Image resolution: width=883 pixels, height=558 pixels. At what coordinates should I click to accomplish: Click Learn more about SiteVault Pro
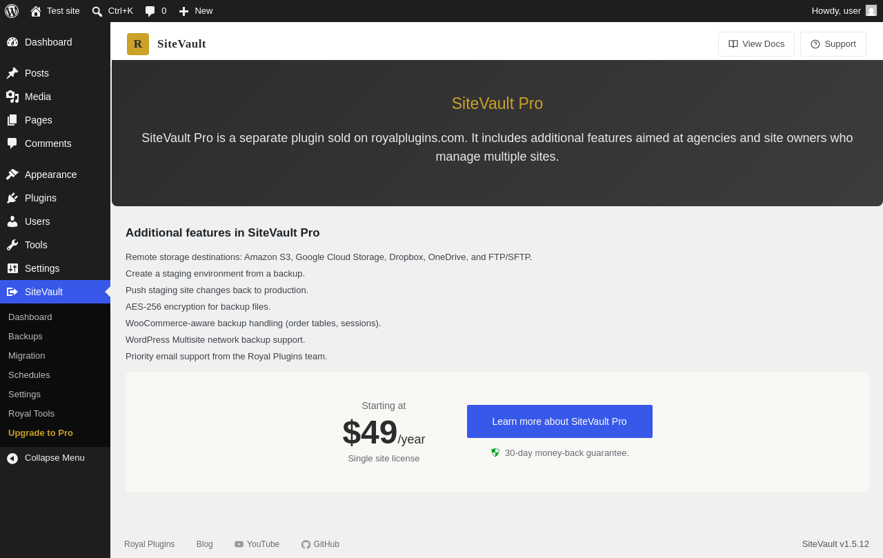(559, 421)
